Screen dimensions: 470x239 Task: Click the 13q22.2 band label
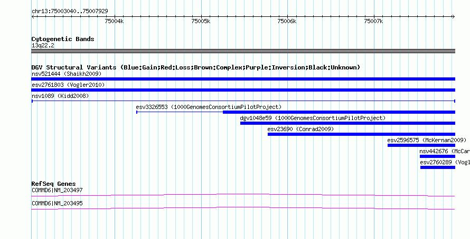point(43,46)
